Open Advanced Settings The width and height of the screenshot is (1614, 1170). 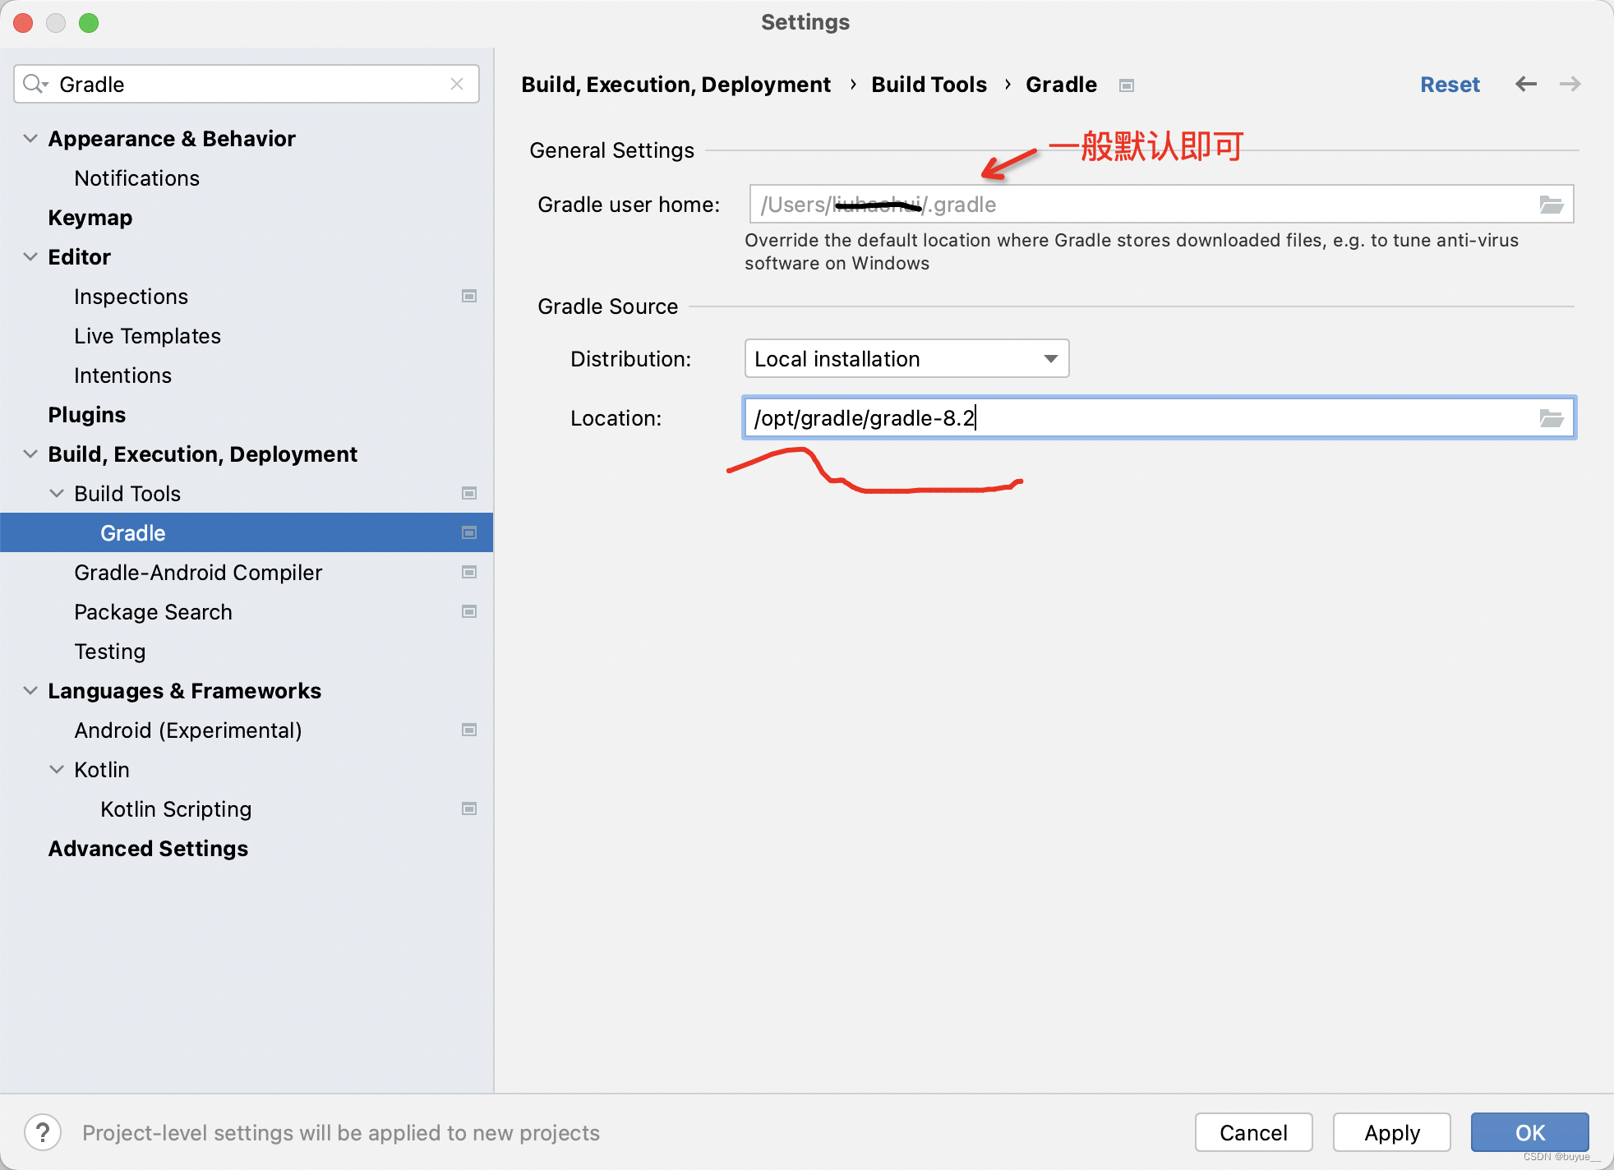pyautogui.click(x=148, y=849)
